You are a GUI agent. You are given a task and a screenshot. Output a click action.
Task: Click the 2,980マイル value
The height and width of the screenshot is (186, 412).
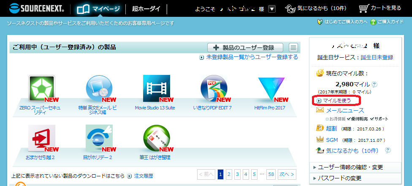pos(353,84)
